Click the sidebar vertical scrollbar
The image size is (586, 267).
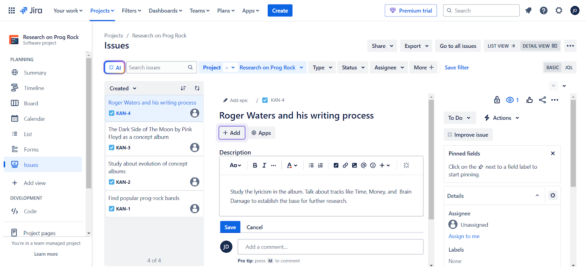(x=89, y=123)
